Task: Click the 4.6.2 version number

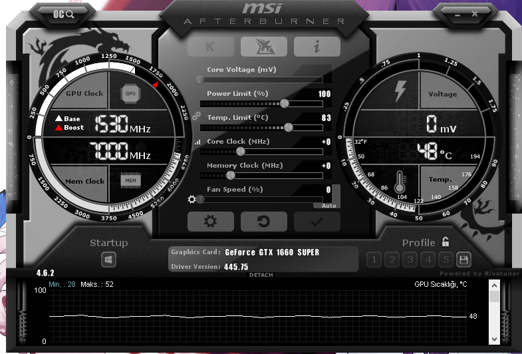Action: coord(45,273)
